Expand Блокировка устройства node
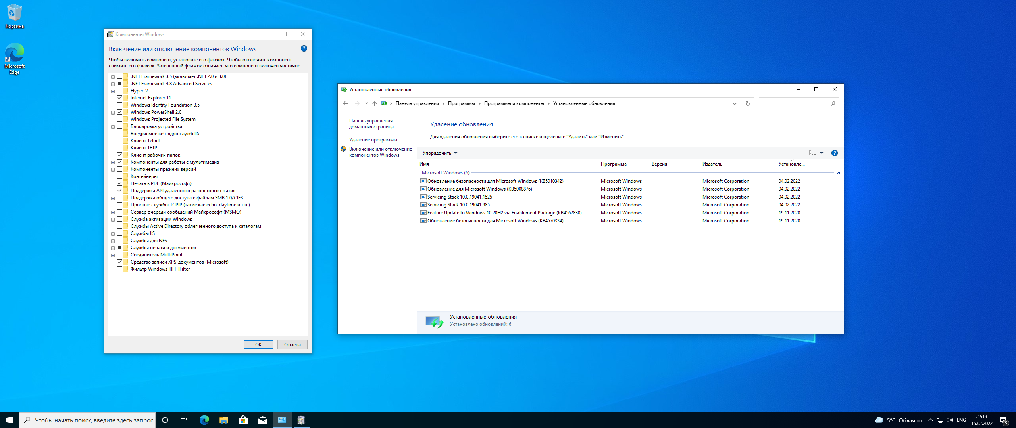Image resolution: width=1016 pixels, height=428 pixels. click(x=113, y=127)
